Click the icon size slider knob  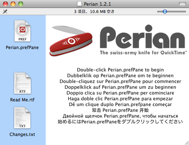[x=165, y=12]
